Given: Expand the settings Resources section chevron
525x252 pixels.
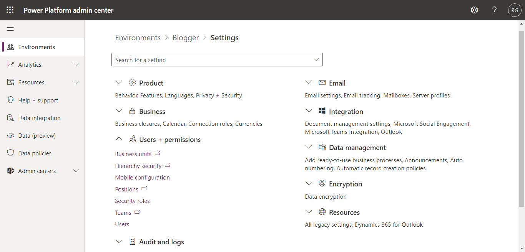Looking at the screenshot, I should point(309,212).
